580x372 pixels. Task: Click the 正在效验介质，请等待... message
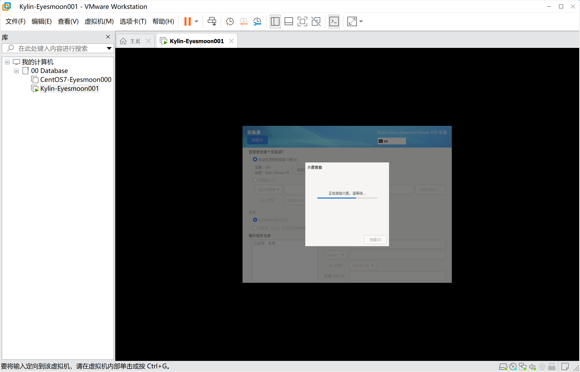[347, 193]
